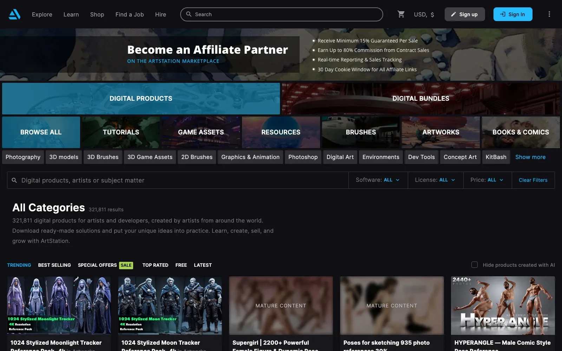Open Find a Job page
This screenshot has width=562, height=351.
coord(130,14)
